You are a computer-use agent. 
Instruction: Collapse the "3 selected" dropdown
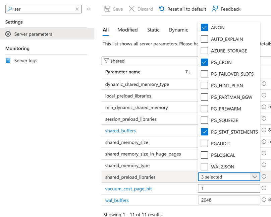[255, 177]
